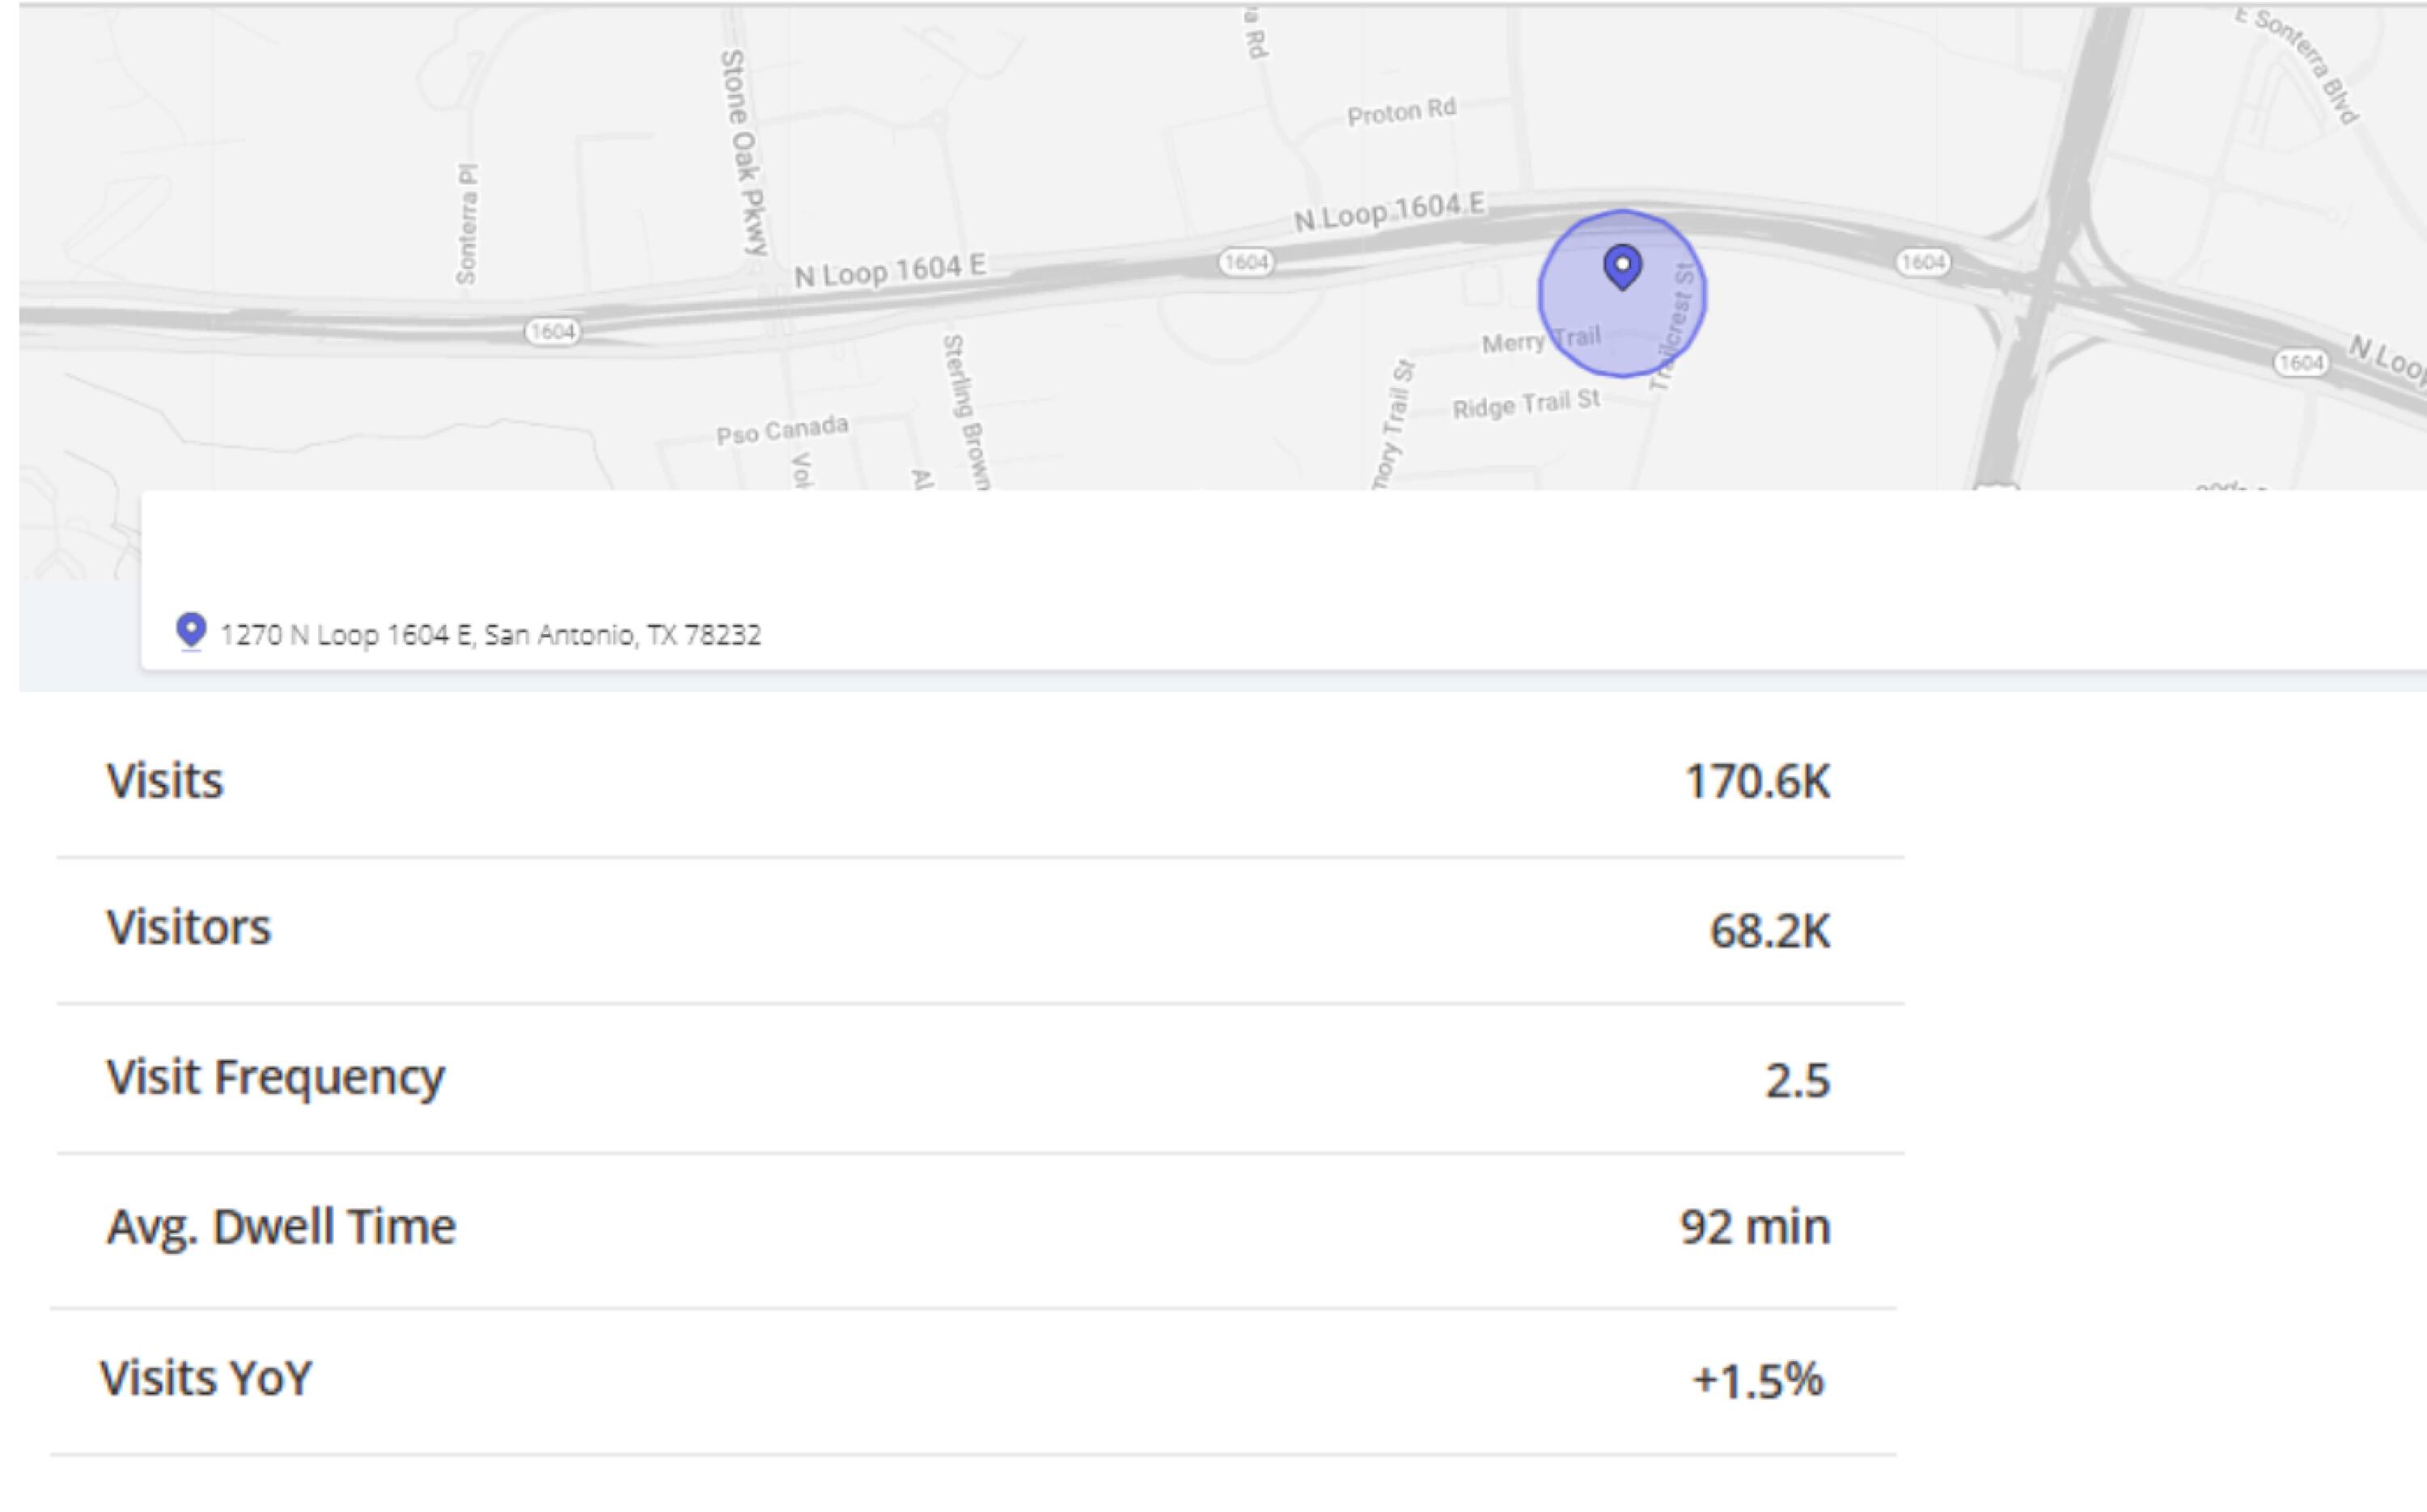2427x1512 pixels.
Task: Click the Sonterra Pl street label
Action: pyautogui.click(x=466, y=224)
